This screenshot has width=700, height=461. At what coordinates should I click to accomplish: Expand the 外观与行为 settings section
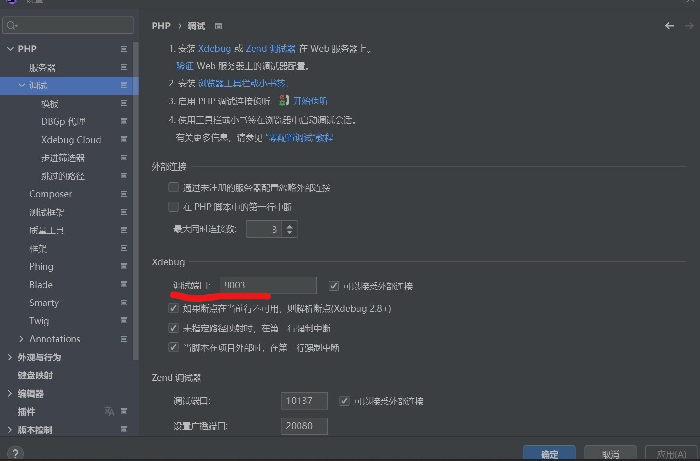click(x=10, y=357)
